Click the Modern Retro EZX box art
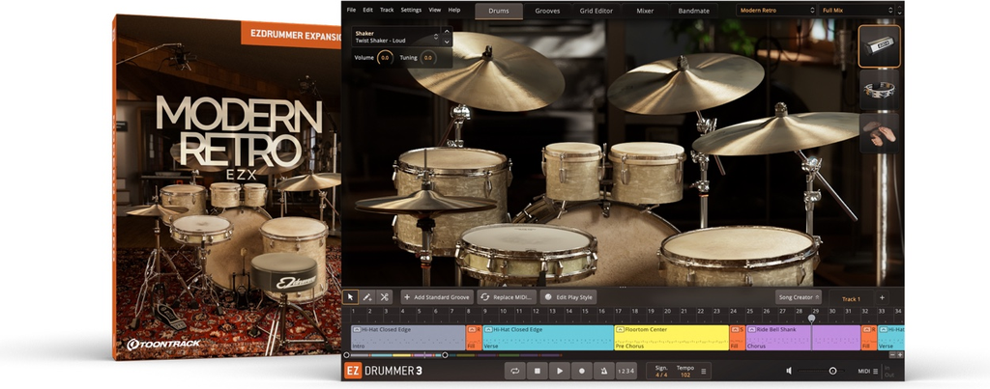 [x=227, y=186]
